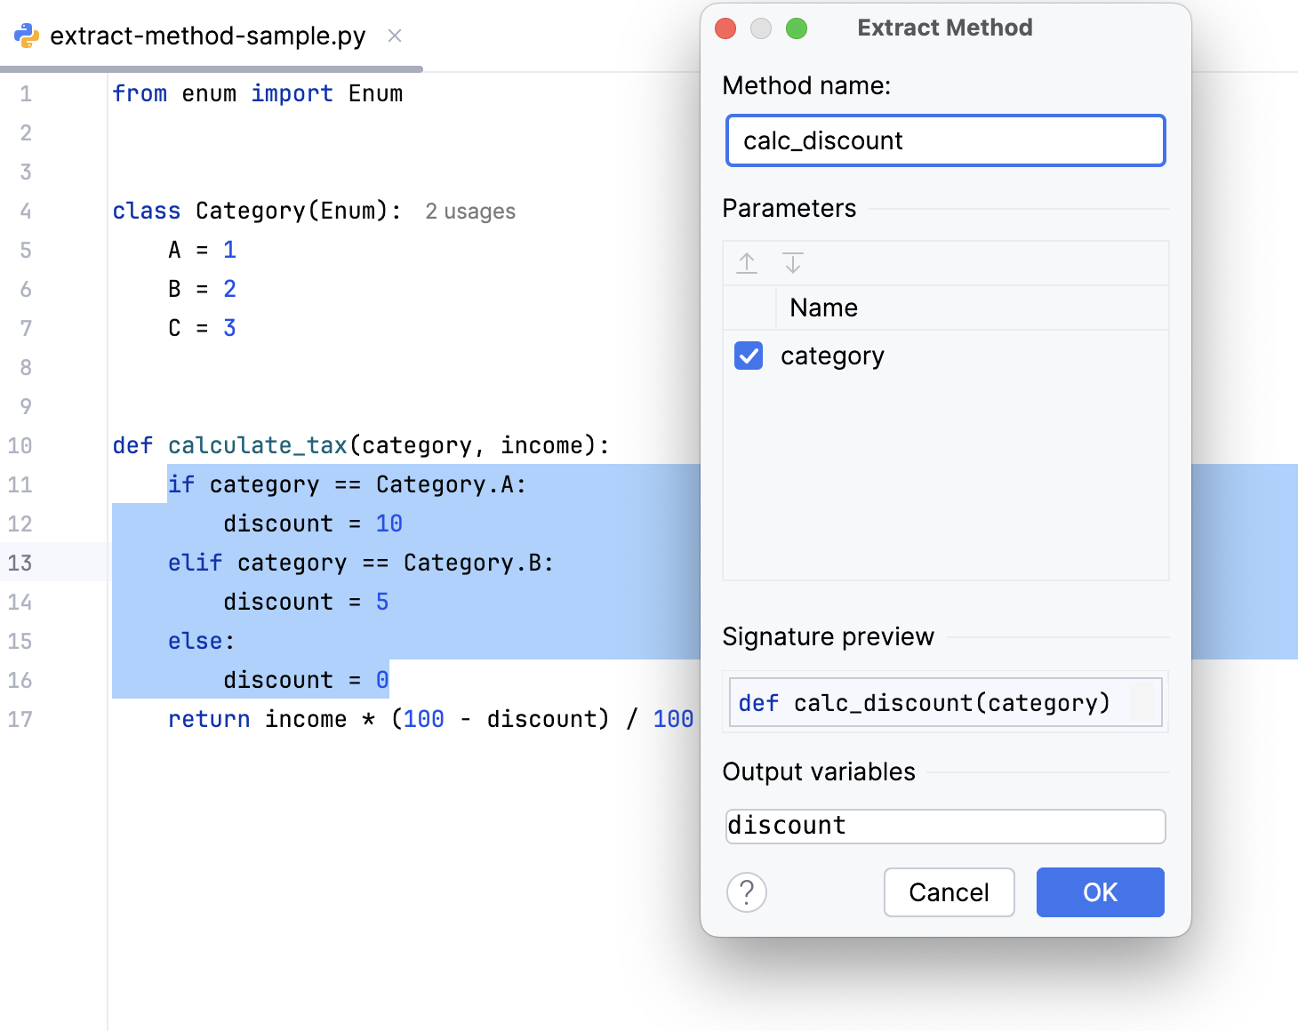
Task: Click the red close button on Extract Method dialog
Action: (725, 28)
